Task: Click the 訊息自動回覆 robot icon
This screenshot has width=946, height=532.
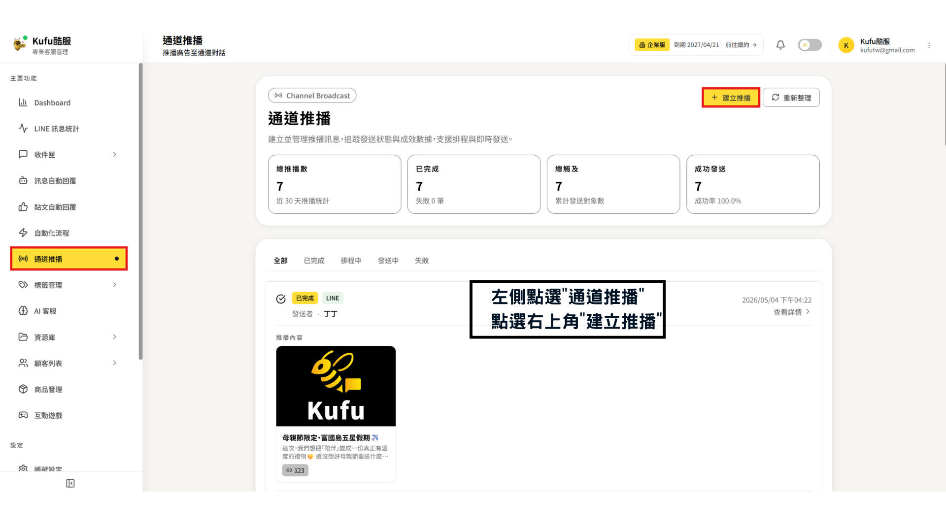Action: (x=23, y=180)
